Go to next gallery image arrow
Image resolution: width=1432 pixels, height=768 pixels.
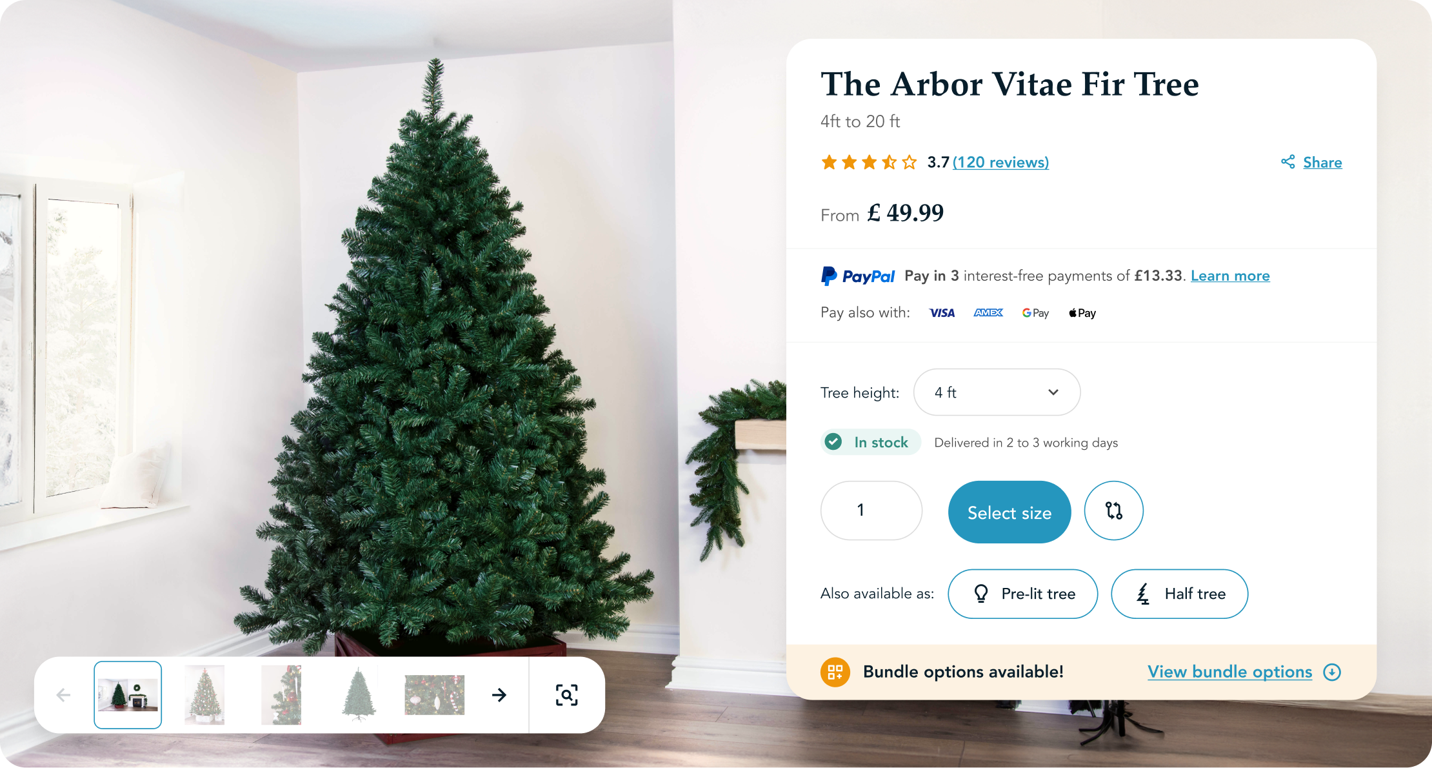point(499,695)
